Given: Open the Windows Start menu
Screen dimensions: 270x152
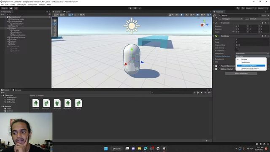Looking at the screenshot, I should click(x=106, y=149).
